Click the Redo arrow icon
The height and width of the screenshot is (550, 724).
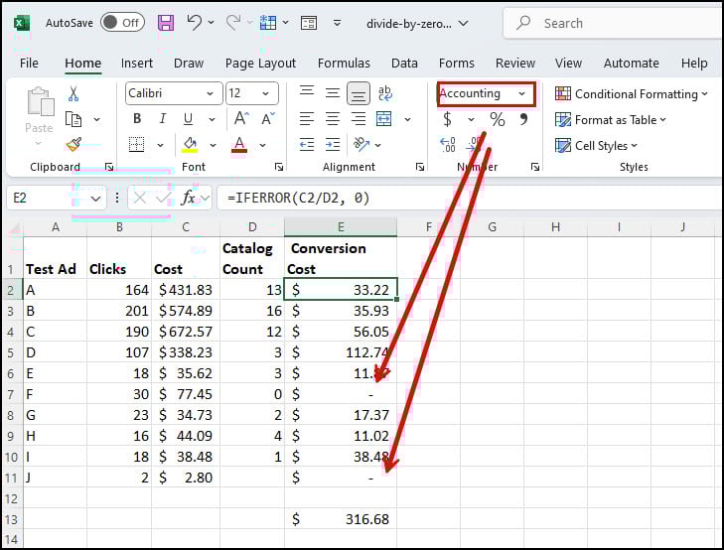click(233, 22)
